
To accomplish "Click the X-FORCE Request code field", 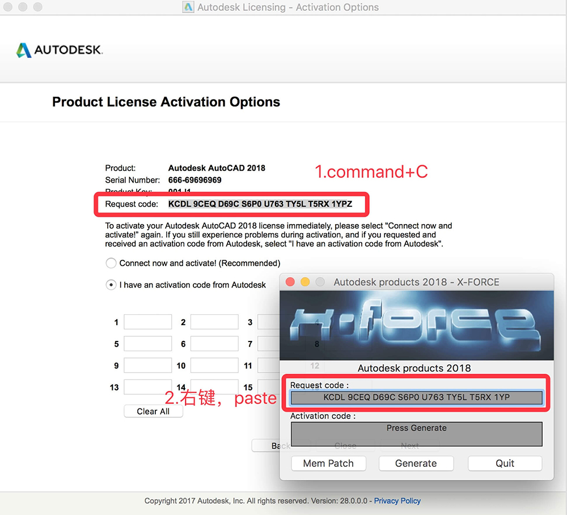I will pyautogui.click(x=417, y=398).
